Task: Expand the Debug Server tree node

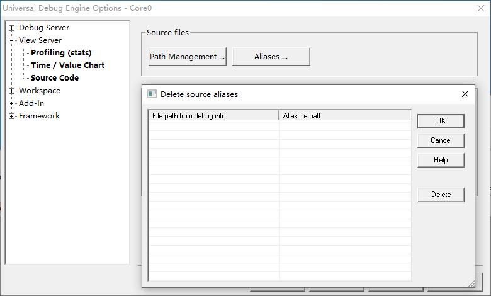Action: (x=12, y=28)
